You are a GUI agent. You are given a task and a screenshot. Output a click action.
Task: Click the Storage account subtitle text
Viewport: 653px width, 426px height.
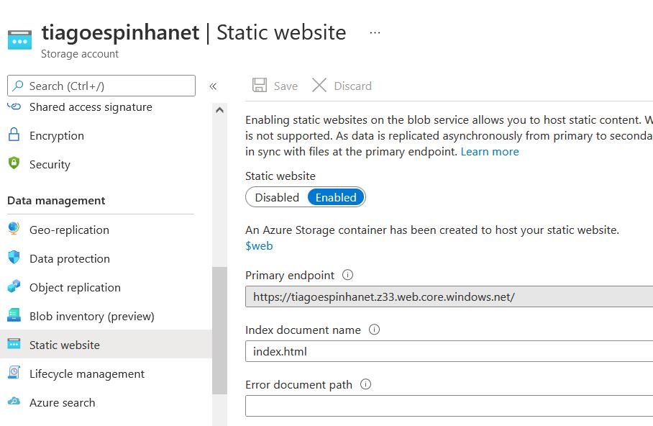point(80,54)
